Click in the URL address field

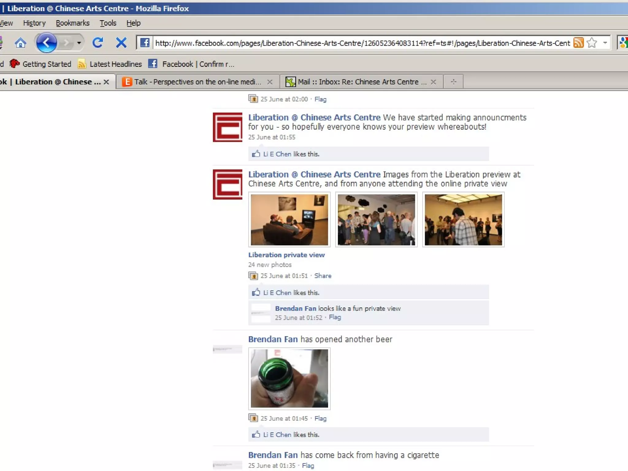pyautogui.click(x=362, y=43)
